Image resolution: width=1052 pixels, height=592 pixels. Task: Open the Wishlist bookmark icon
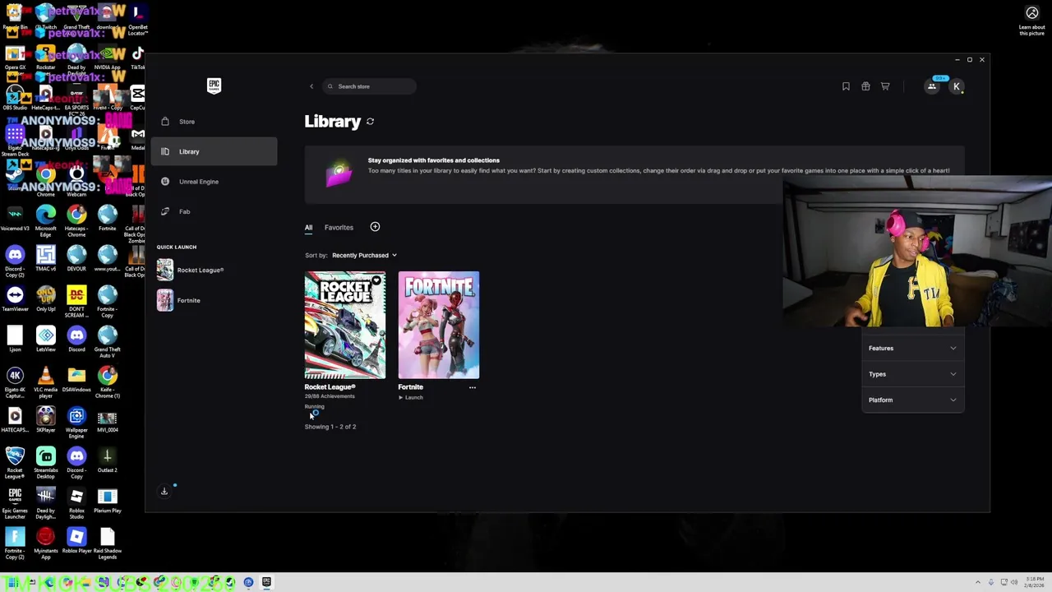(846, 86)
